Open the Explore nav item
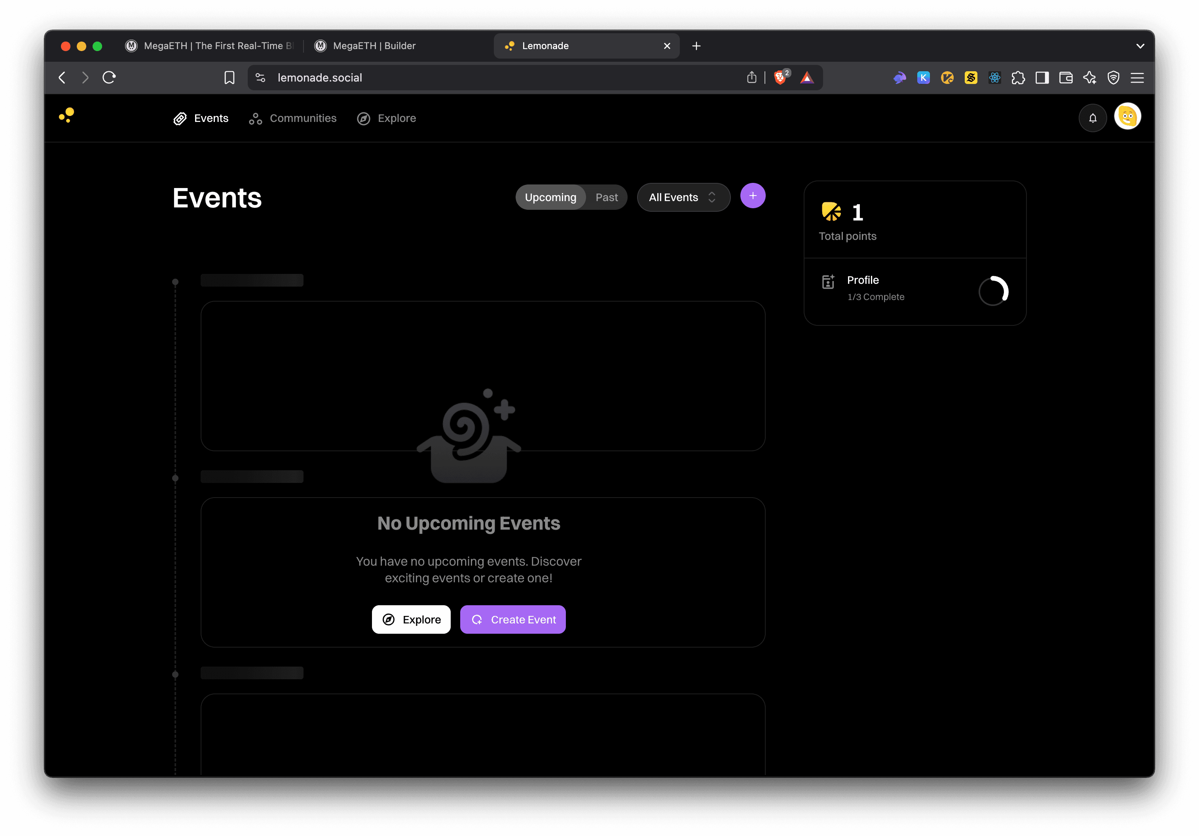 [387, 119]
